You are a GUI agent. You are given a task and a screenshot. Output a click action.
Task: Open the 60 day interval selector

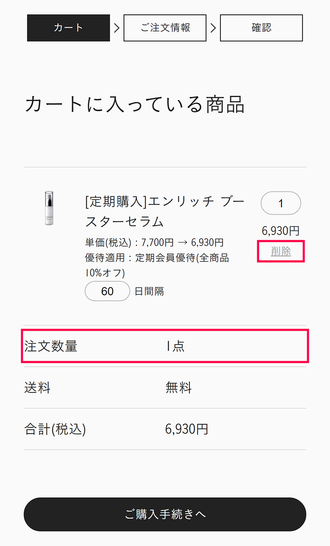click(x=107, y=291)
